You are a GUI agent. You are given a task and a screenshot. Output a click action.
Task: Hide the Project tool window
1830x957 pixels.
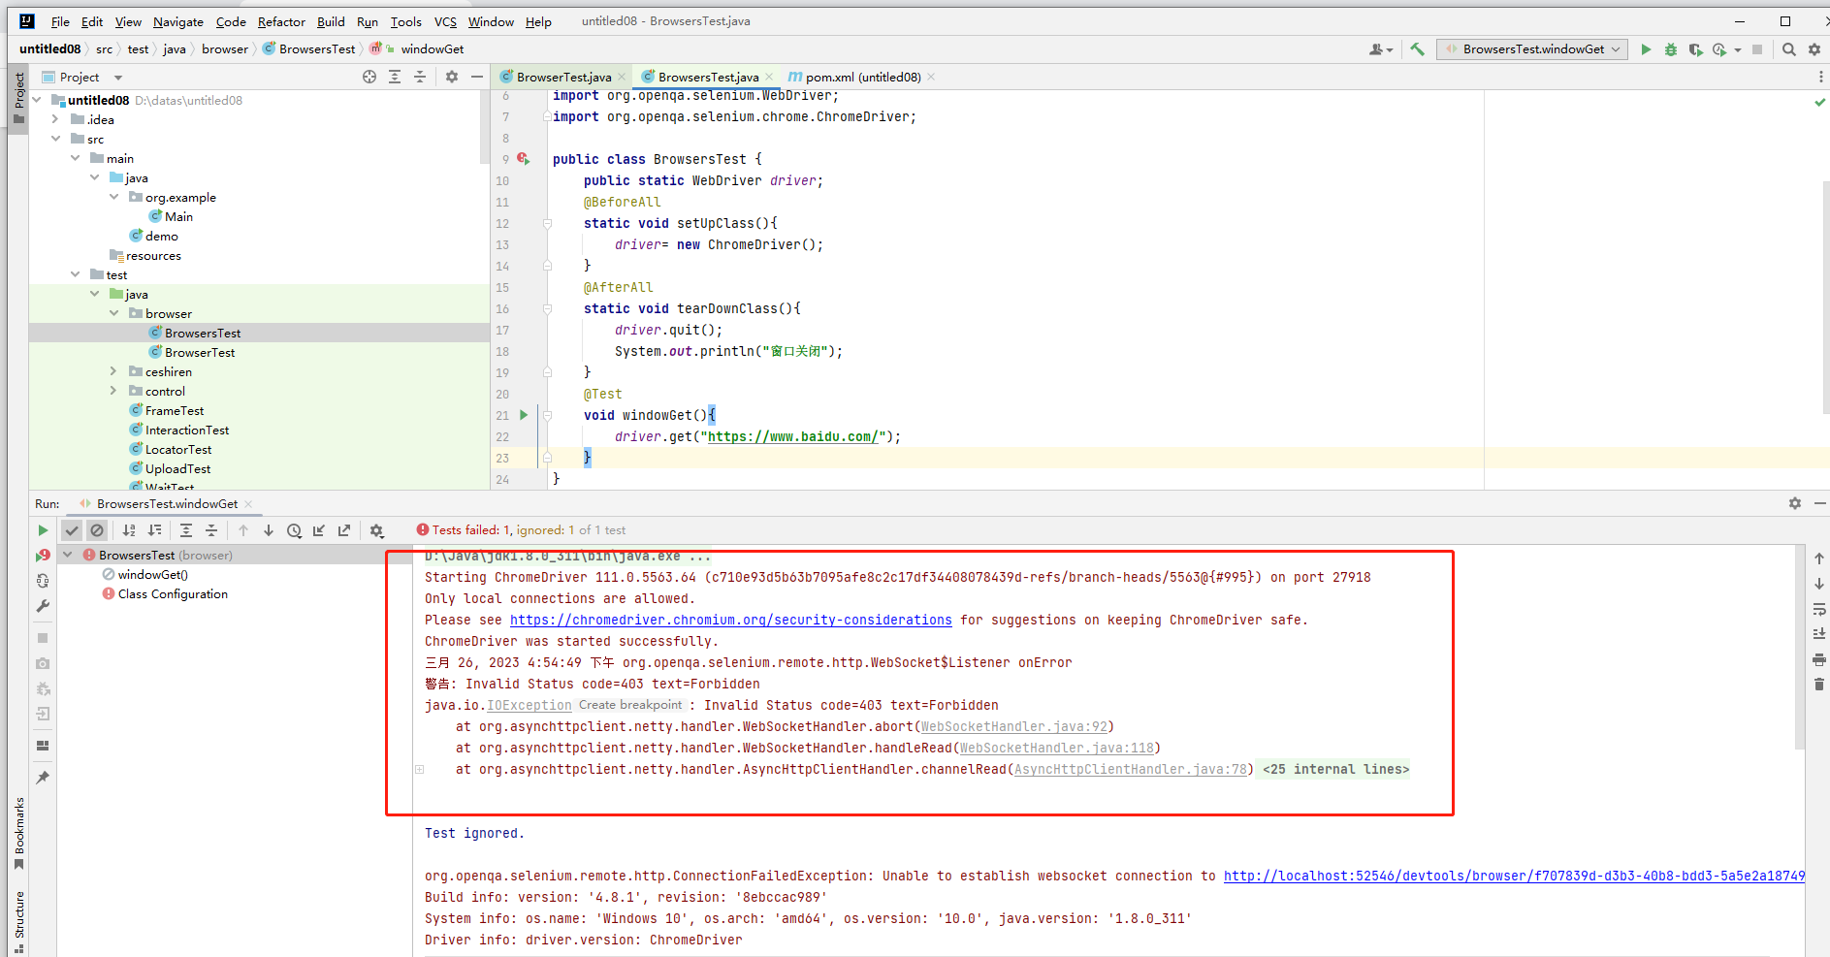[477, 77]
